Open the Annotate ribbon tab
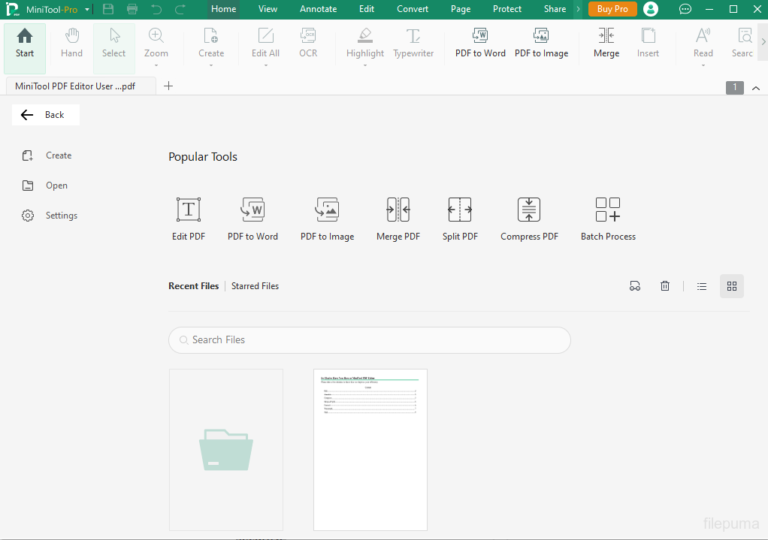The height and width of the screenshot is (540, 768). point(319,9)
